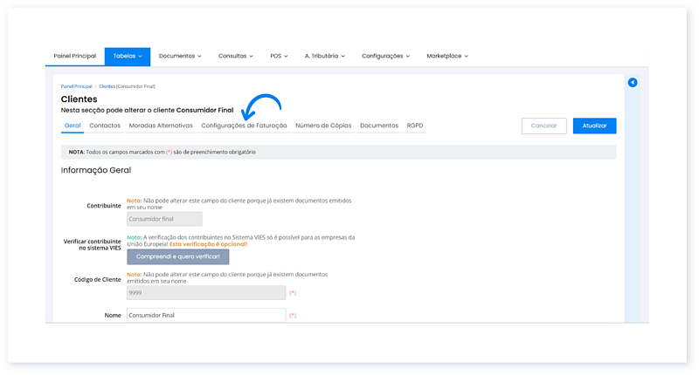Open the POS dropdown menu
699x375 pixels.
pos(279,56)
